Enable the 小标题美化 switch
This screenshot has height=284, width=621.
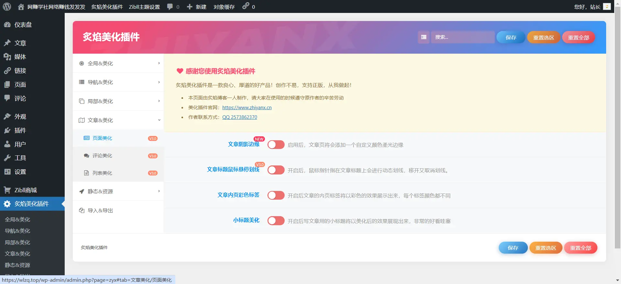coord(276,221)
